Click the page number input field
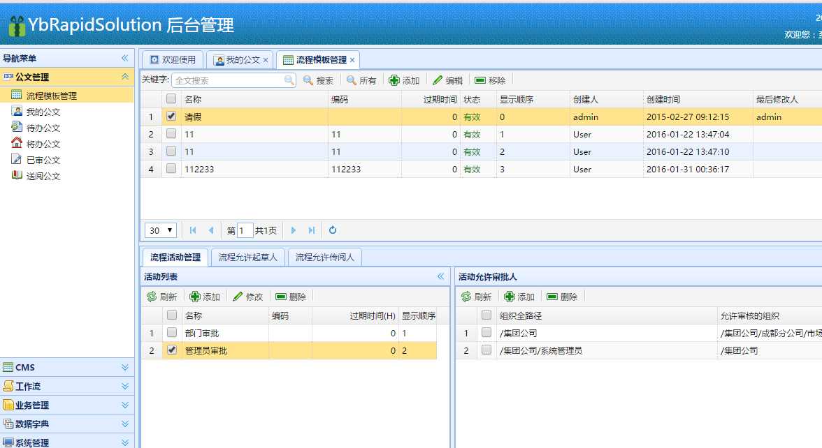The width and height of the screenshot is (822, 448). pos(245,230)
